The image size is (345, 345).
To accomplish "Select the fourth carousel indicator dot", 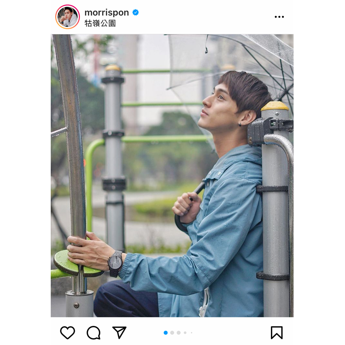I will click(x=185, y=333).
